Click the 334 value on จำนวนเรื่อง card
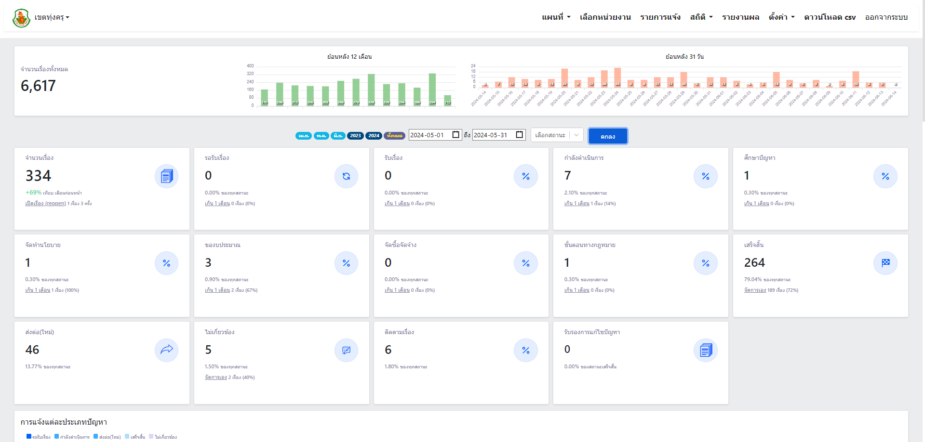925x442 pixels. [x=38, y=176]
